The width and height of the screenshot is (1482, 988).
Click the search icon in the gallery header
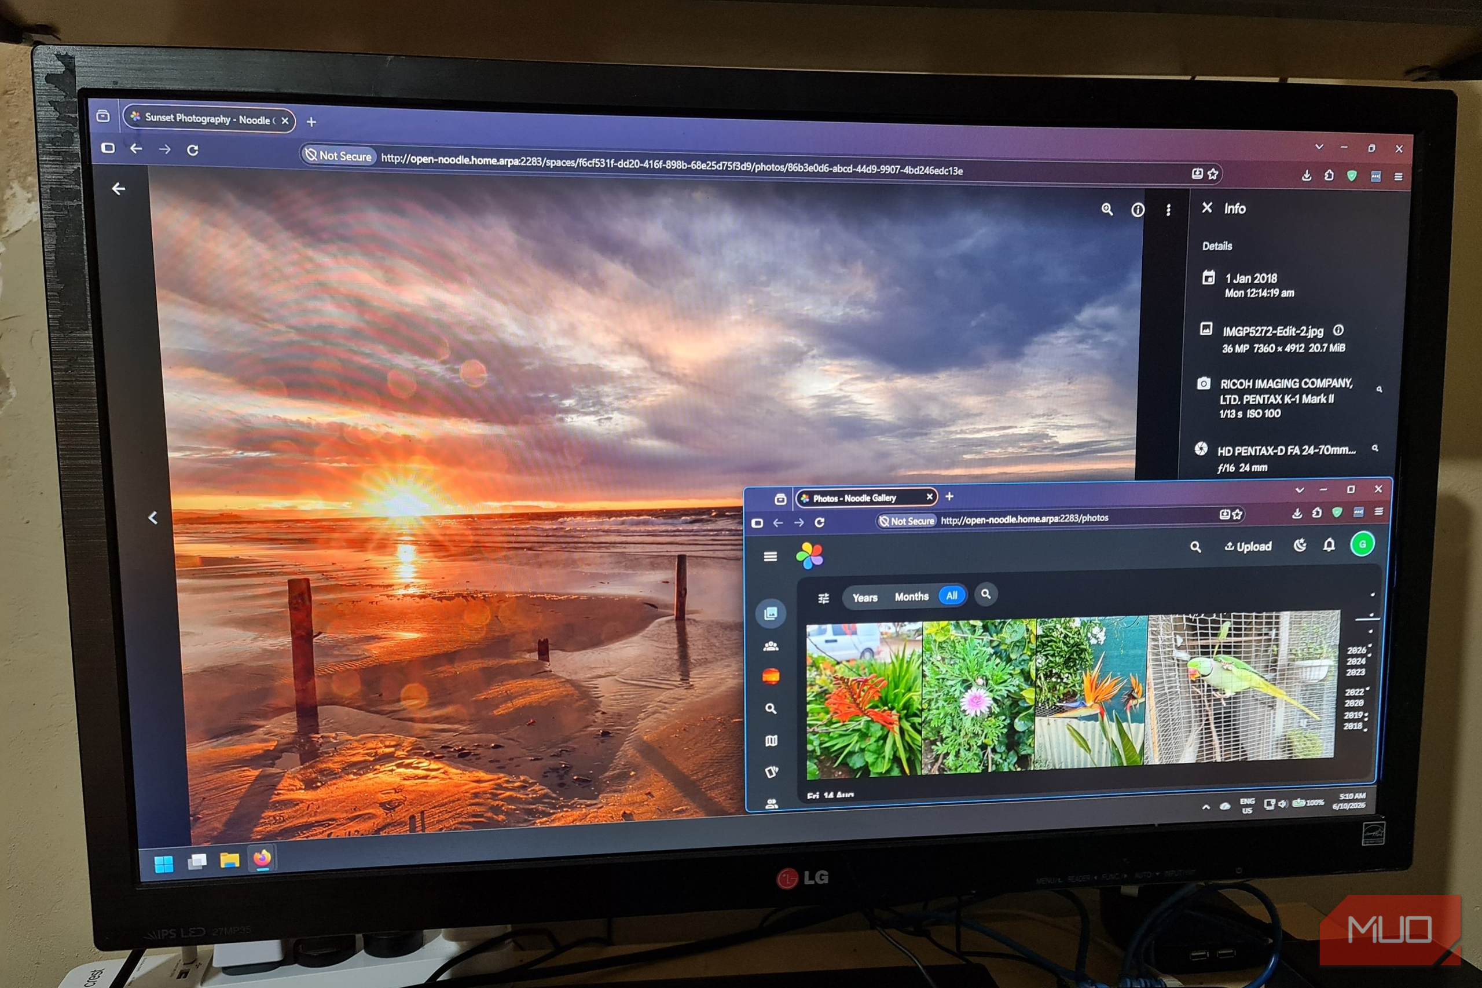click(1195, 547)
